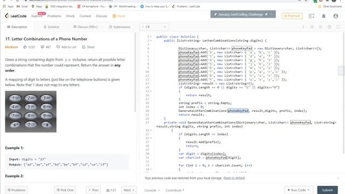Open the Other bookmarks folder

coord(330,6)
